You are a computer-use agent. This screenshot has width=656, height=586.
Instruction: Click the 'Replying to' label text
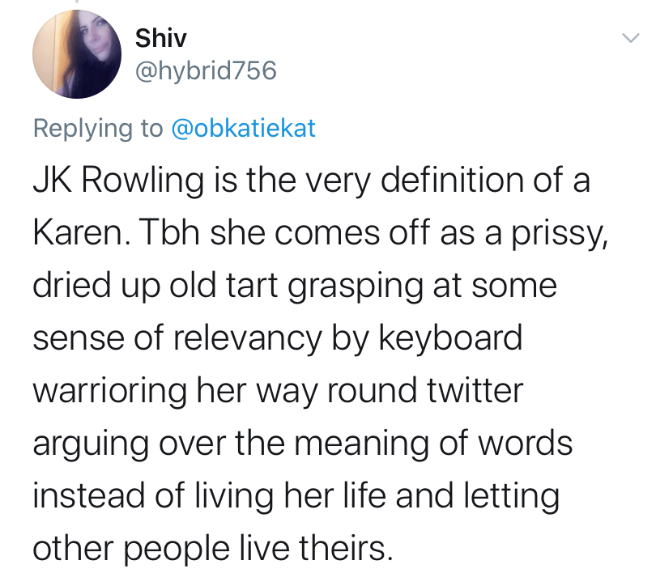[98, 128]
